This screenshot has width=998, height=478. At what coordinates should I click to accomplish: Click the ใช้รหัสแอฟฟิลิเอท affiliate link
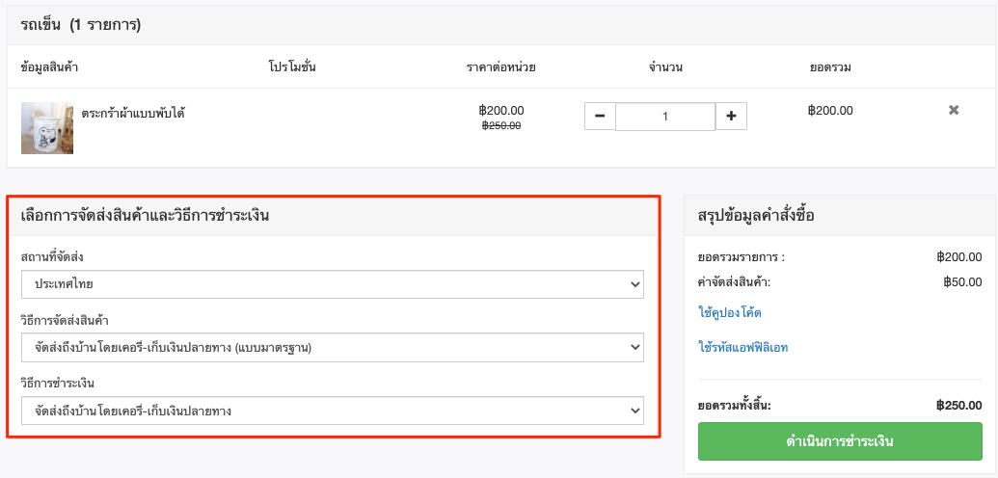743,348
